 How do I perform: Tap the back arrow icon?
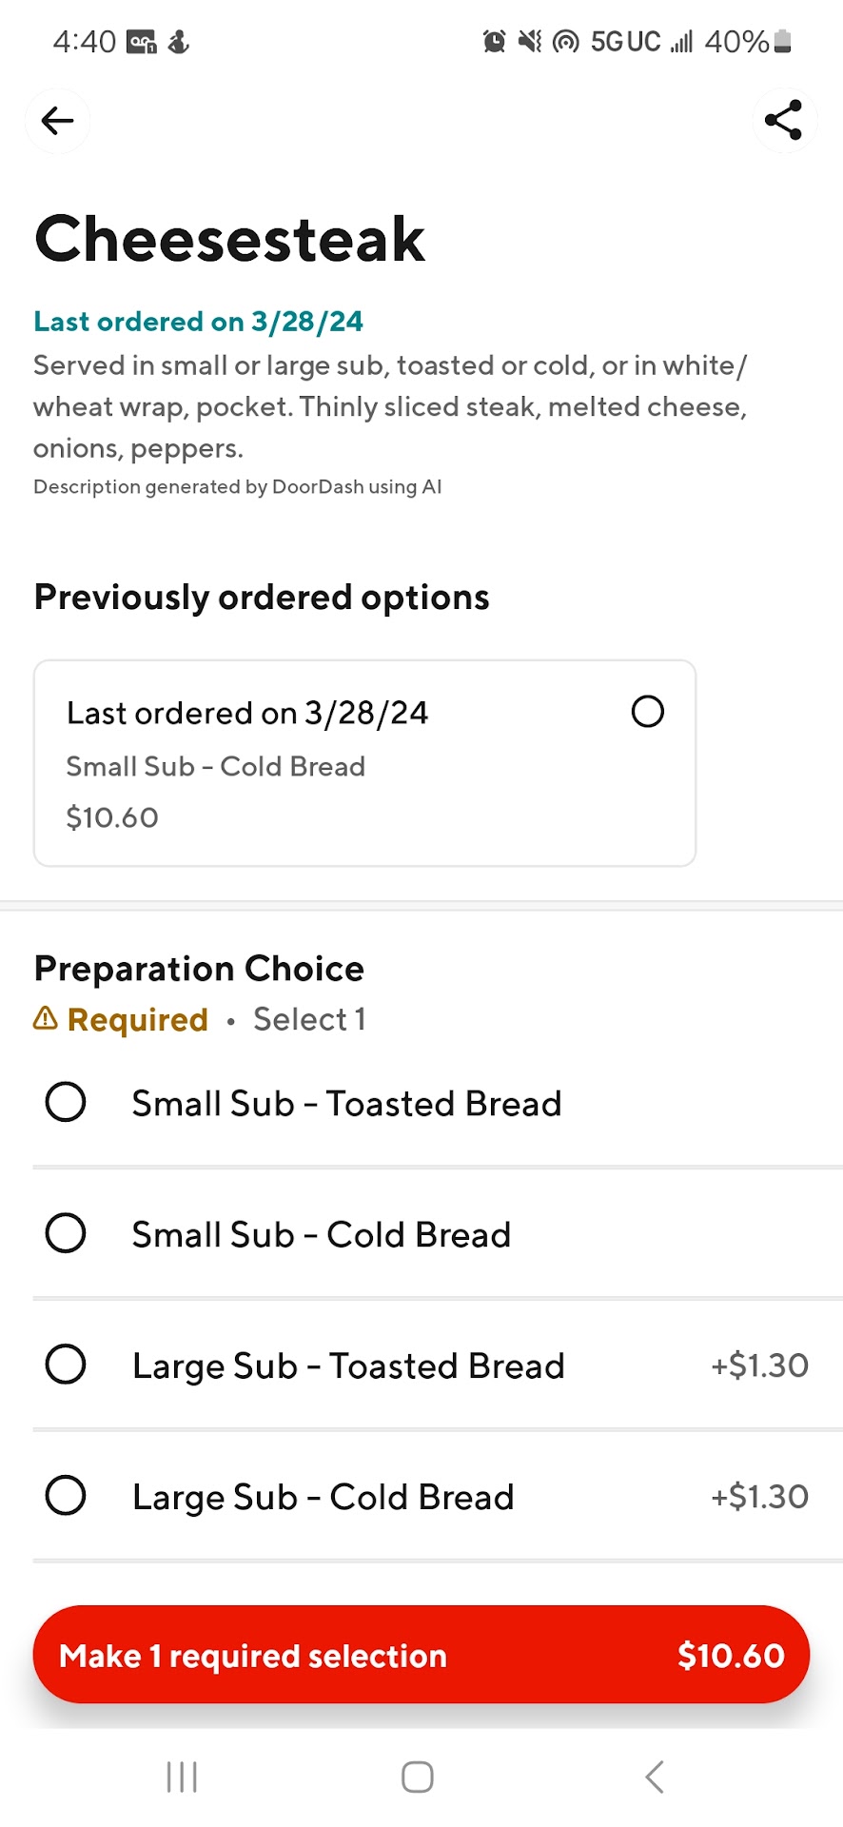[x=57, y=121]
